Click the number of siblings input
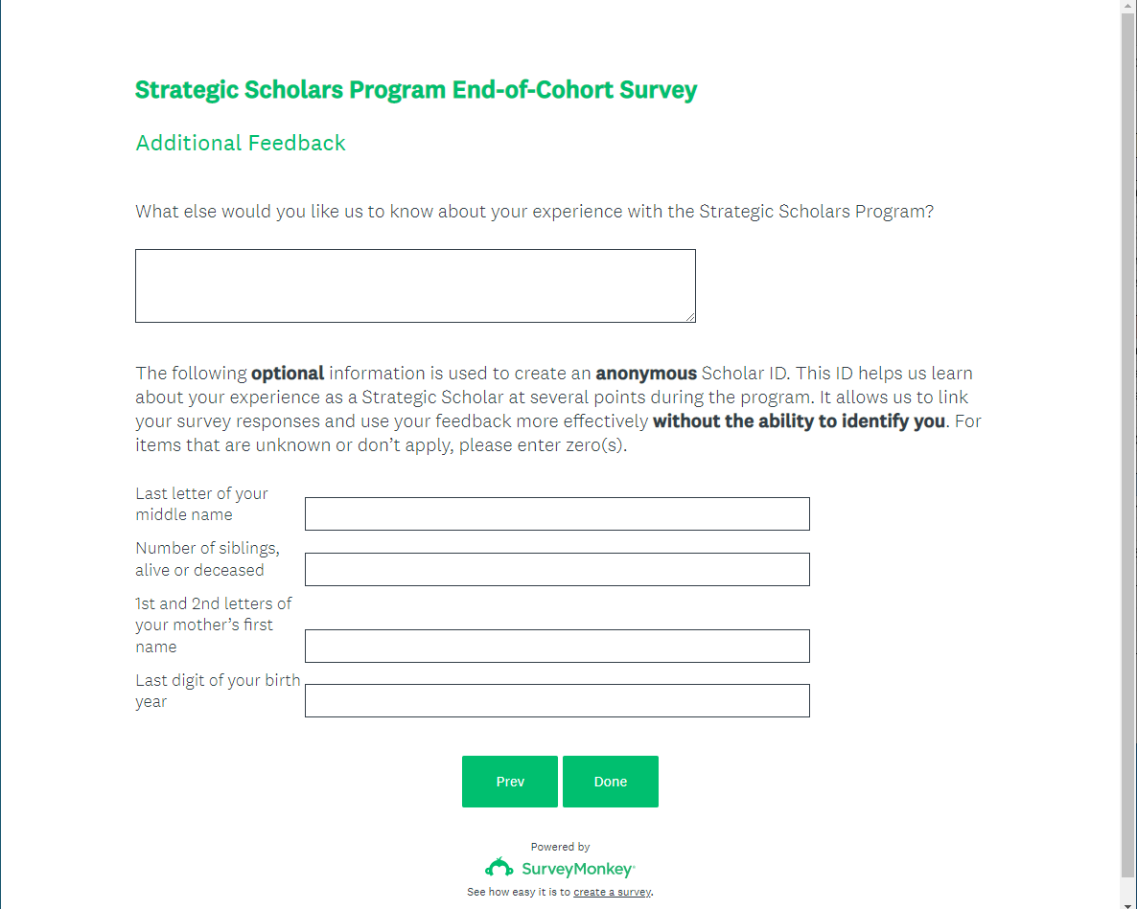Viewport: 1137px width, 909px height. pyautogui.click(x=557, y=569)
